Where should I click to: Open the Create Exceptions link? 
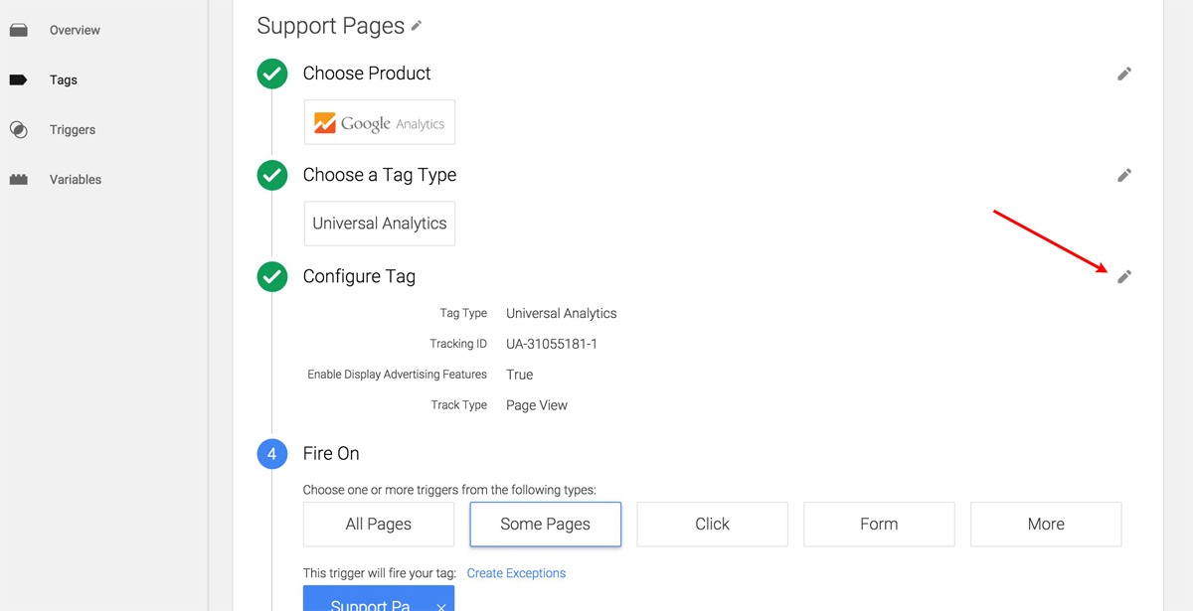coord(516,573)
